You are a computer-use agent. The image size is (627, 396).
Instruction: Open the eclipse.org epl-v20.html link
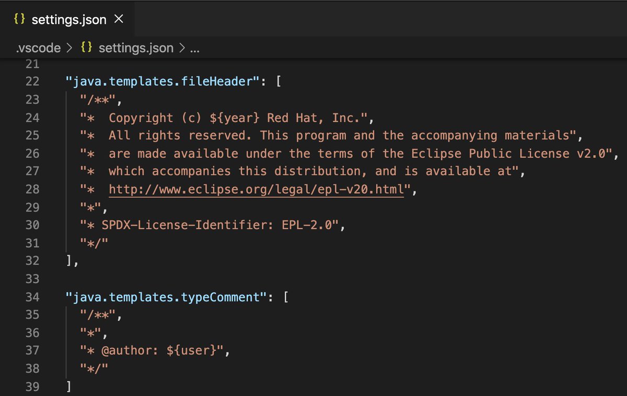pos(257,190)
